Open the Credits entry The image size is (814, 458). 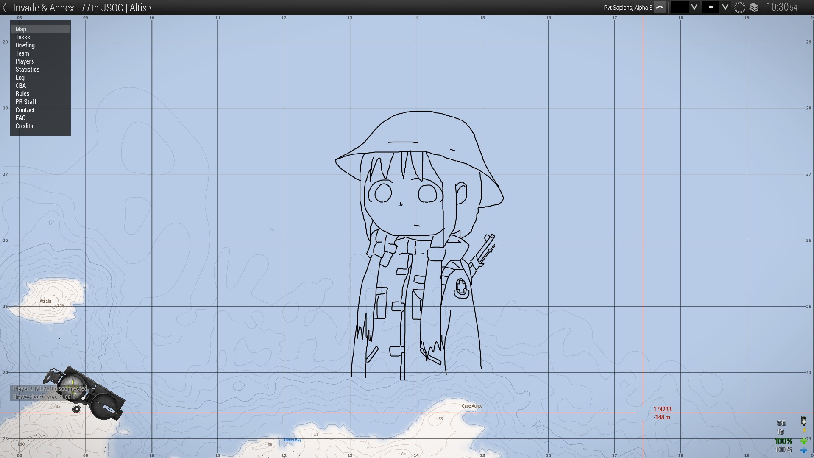(x=24, y=126)
